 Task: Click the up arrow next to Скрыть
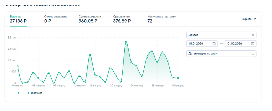tap(255, 19)
